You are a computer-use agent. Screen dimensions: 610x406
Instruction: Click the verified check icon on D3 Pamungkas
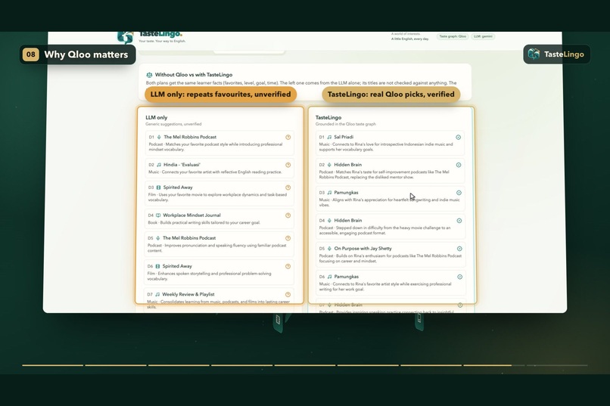tap(459, 193)
